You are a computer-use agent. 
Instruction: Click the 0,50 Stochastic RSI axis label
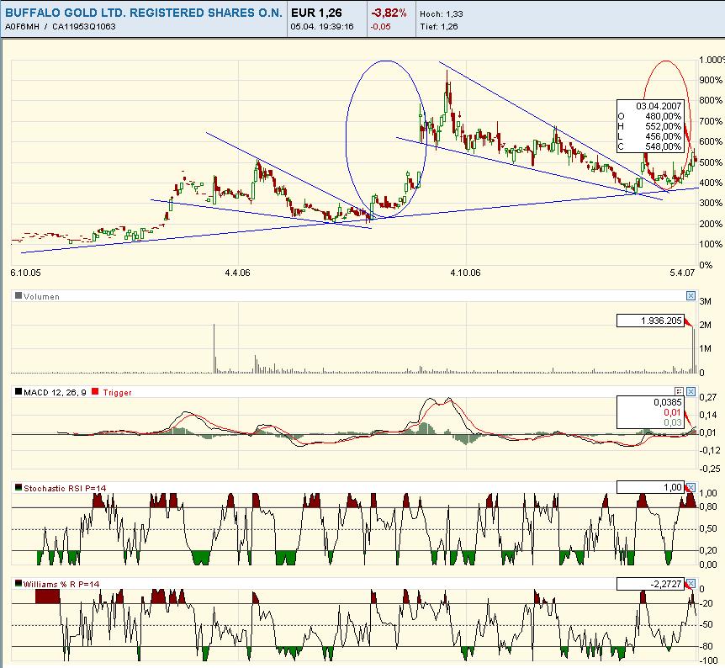coord(708,528)
